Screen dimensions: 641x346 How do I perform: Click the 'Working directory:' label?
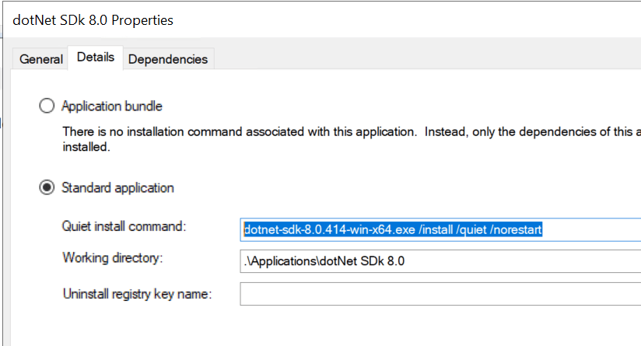(x=113, y=258)
